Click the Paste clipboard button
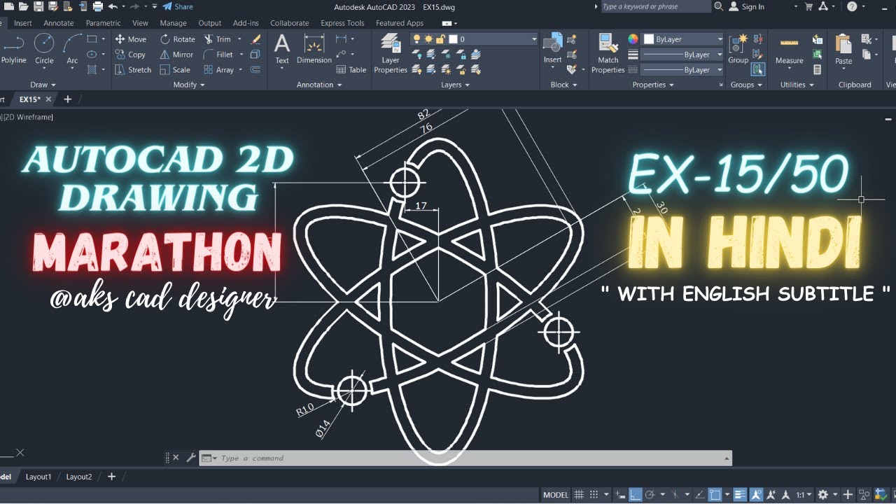Screen dimensions: 896x504 pos(843,50)
